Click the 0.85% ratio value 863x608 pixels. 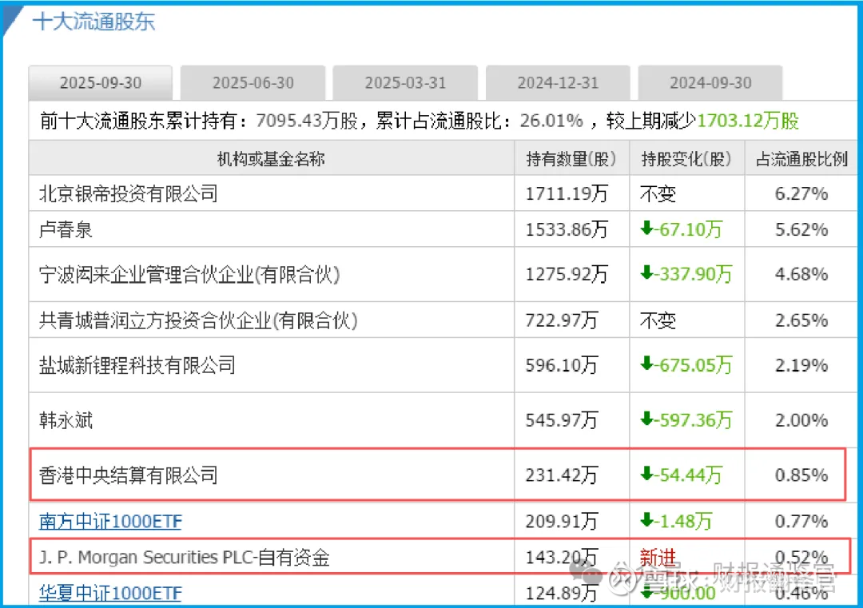pos(801,475)
